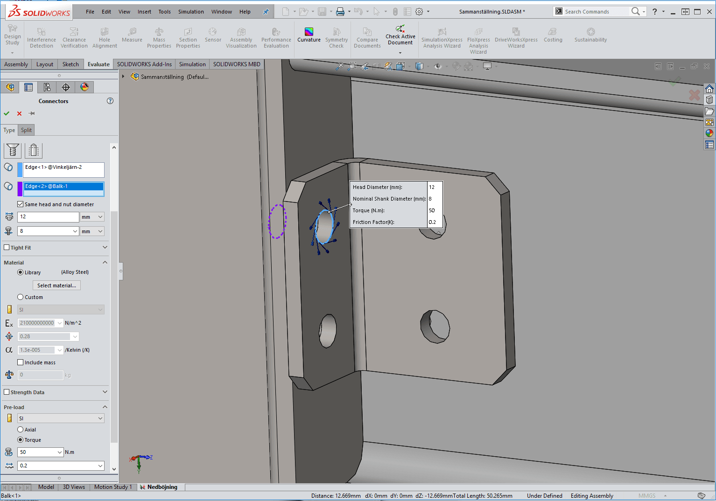
Task: Switch to the Simulation ribbon tab
Action: [192, 64]
